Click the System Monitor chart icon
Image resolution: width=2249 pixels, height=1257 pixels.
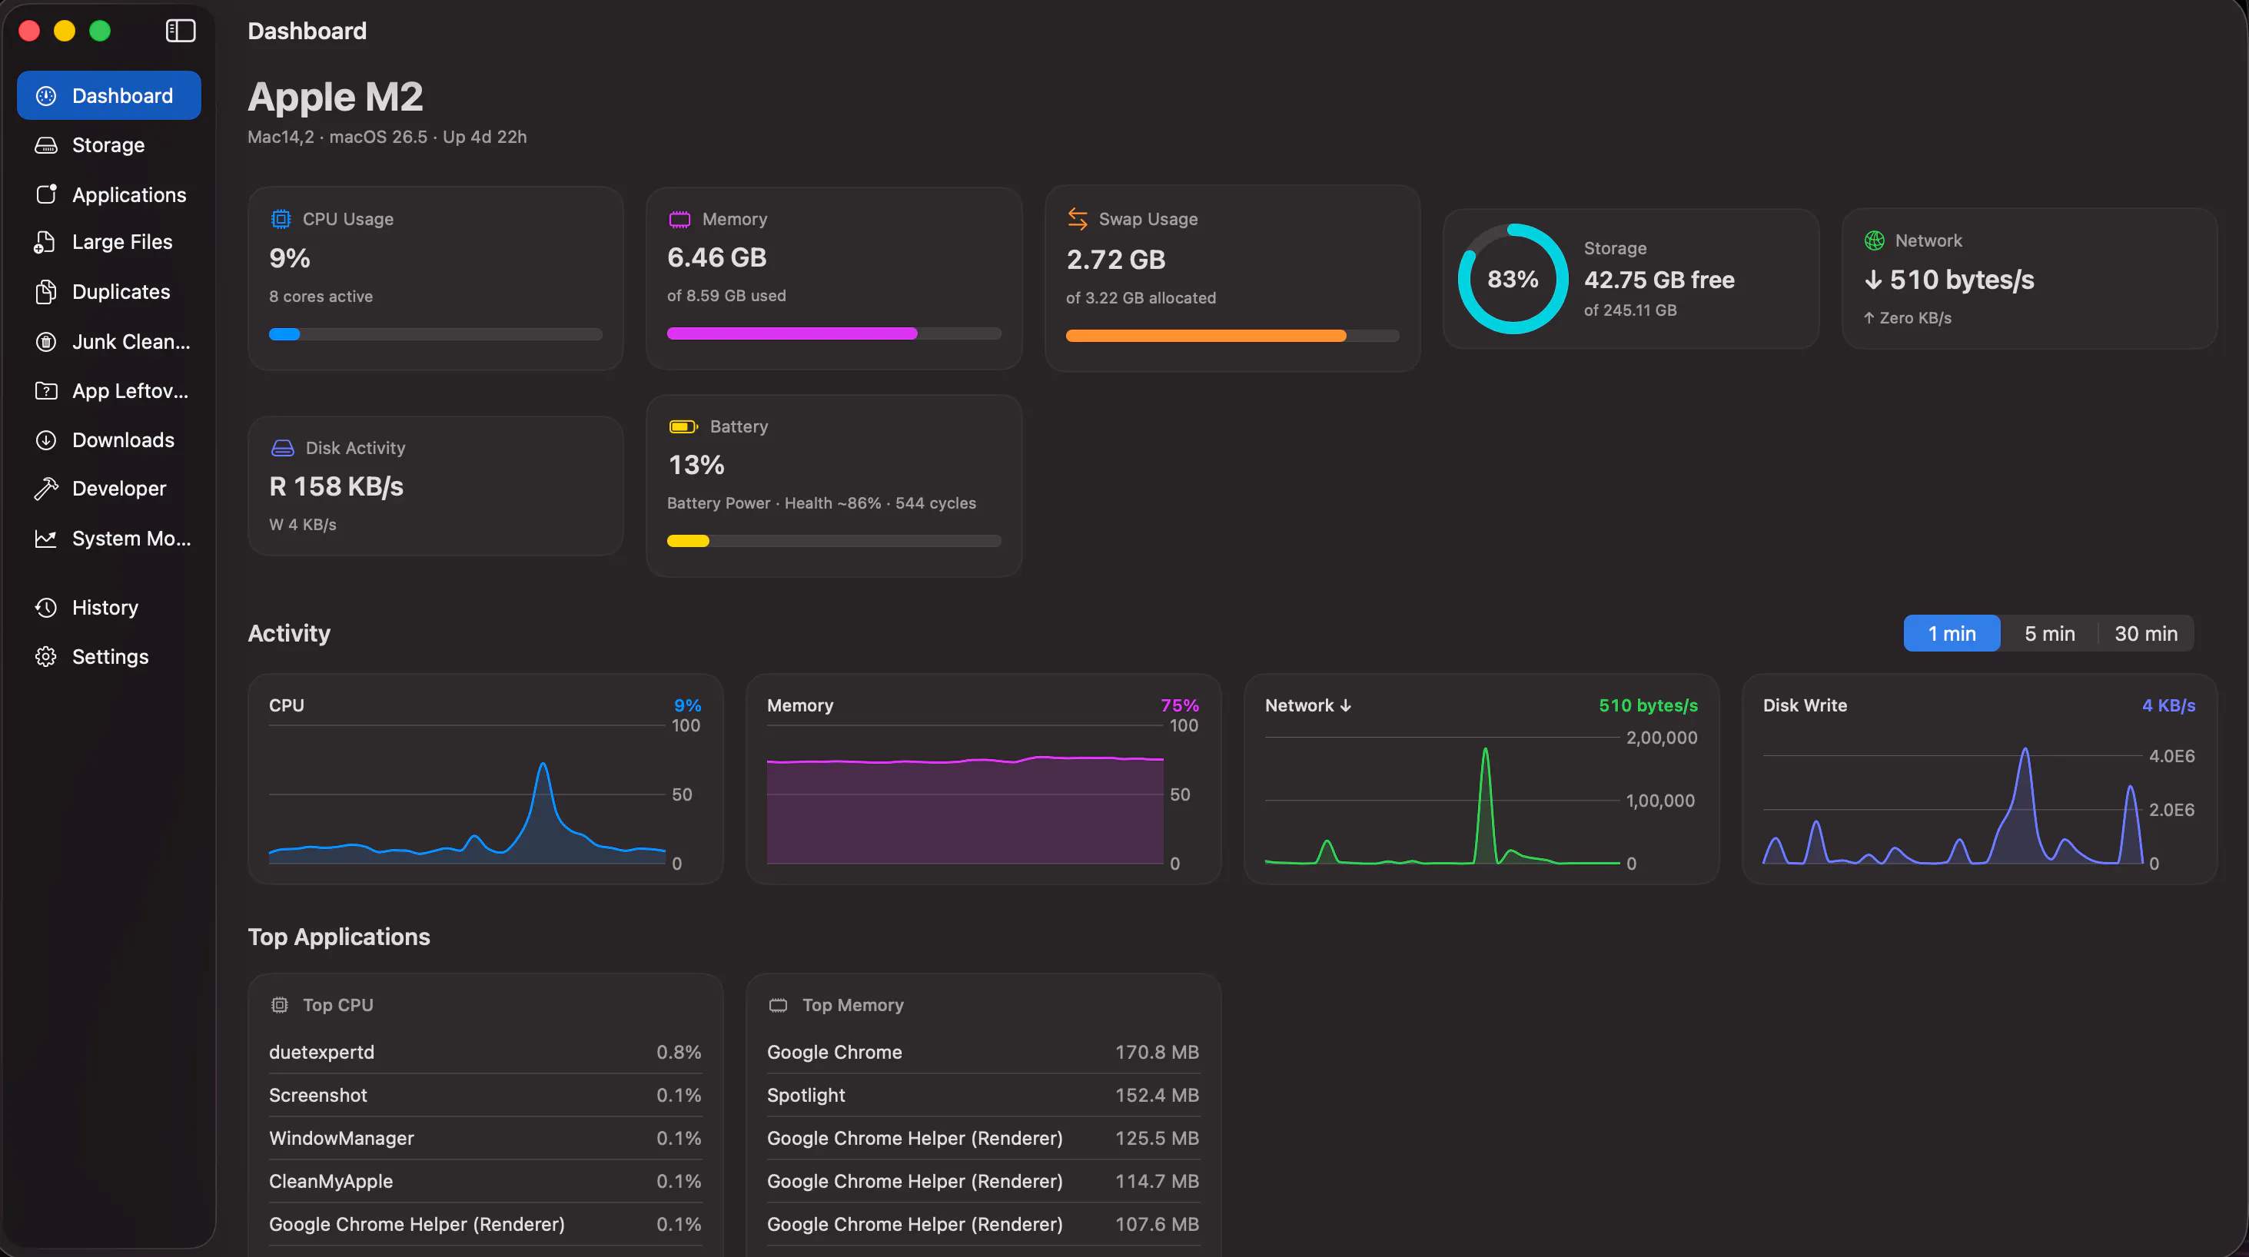click(x=46, y=539)
